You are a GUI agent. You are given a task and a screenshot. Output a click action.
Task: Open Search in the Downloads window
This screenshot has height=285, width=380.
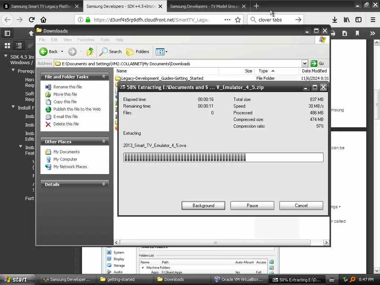point(111,51)
